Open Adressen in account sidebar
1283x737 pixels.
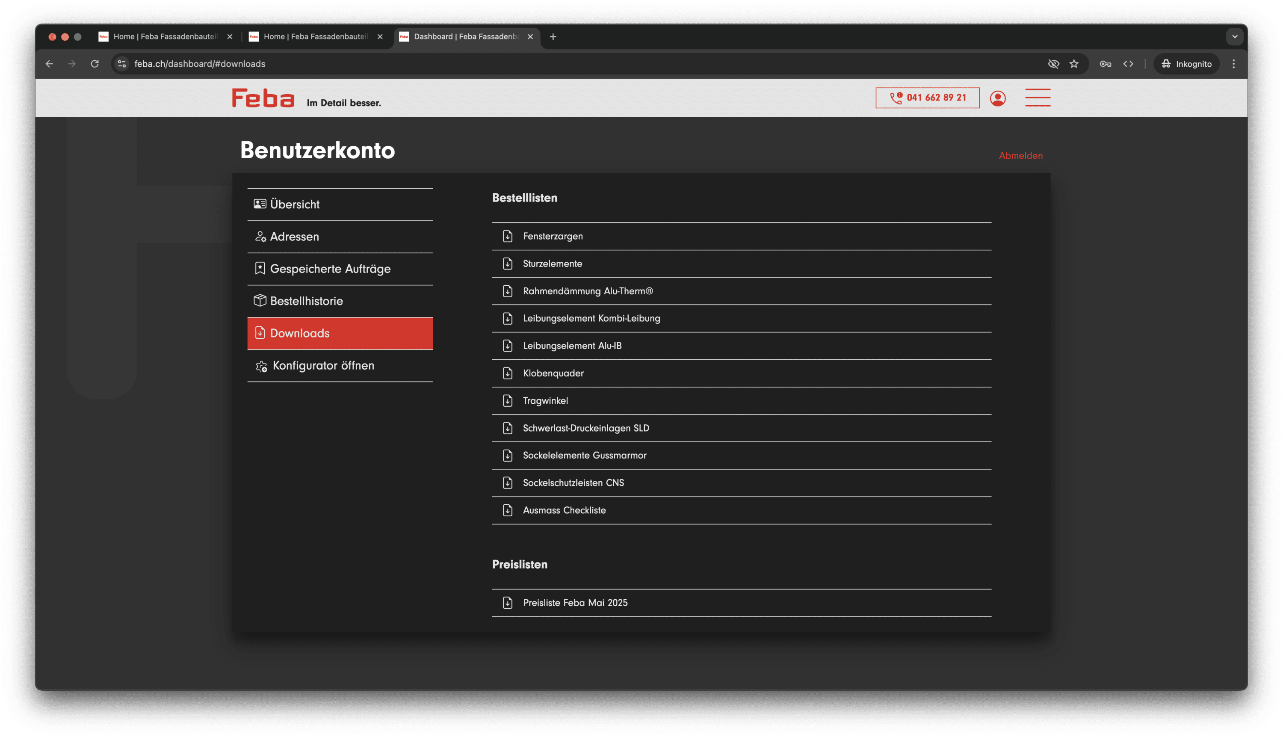click(340, 237)
